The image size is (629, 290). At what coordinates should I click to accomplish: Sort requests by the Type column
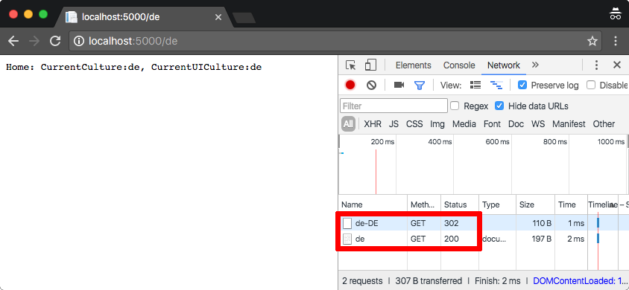click(497, 204)
